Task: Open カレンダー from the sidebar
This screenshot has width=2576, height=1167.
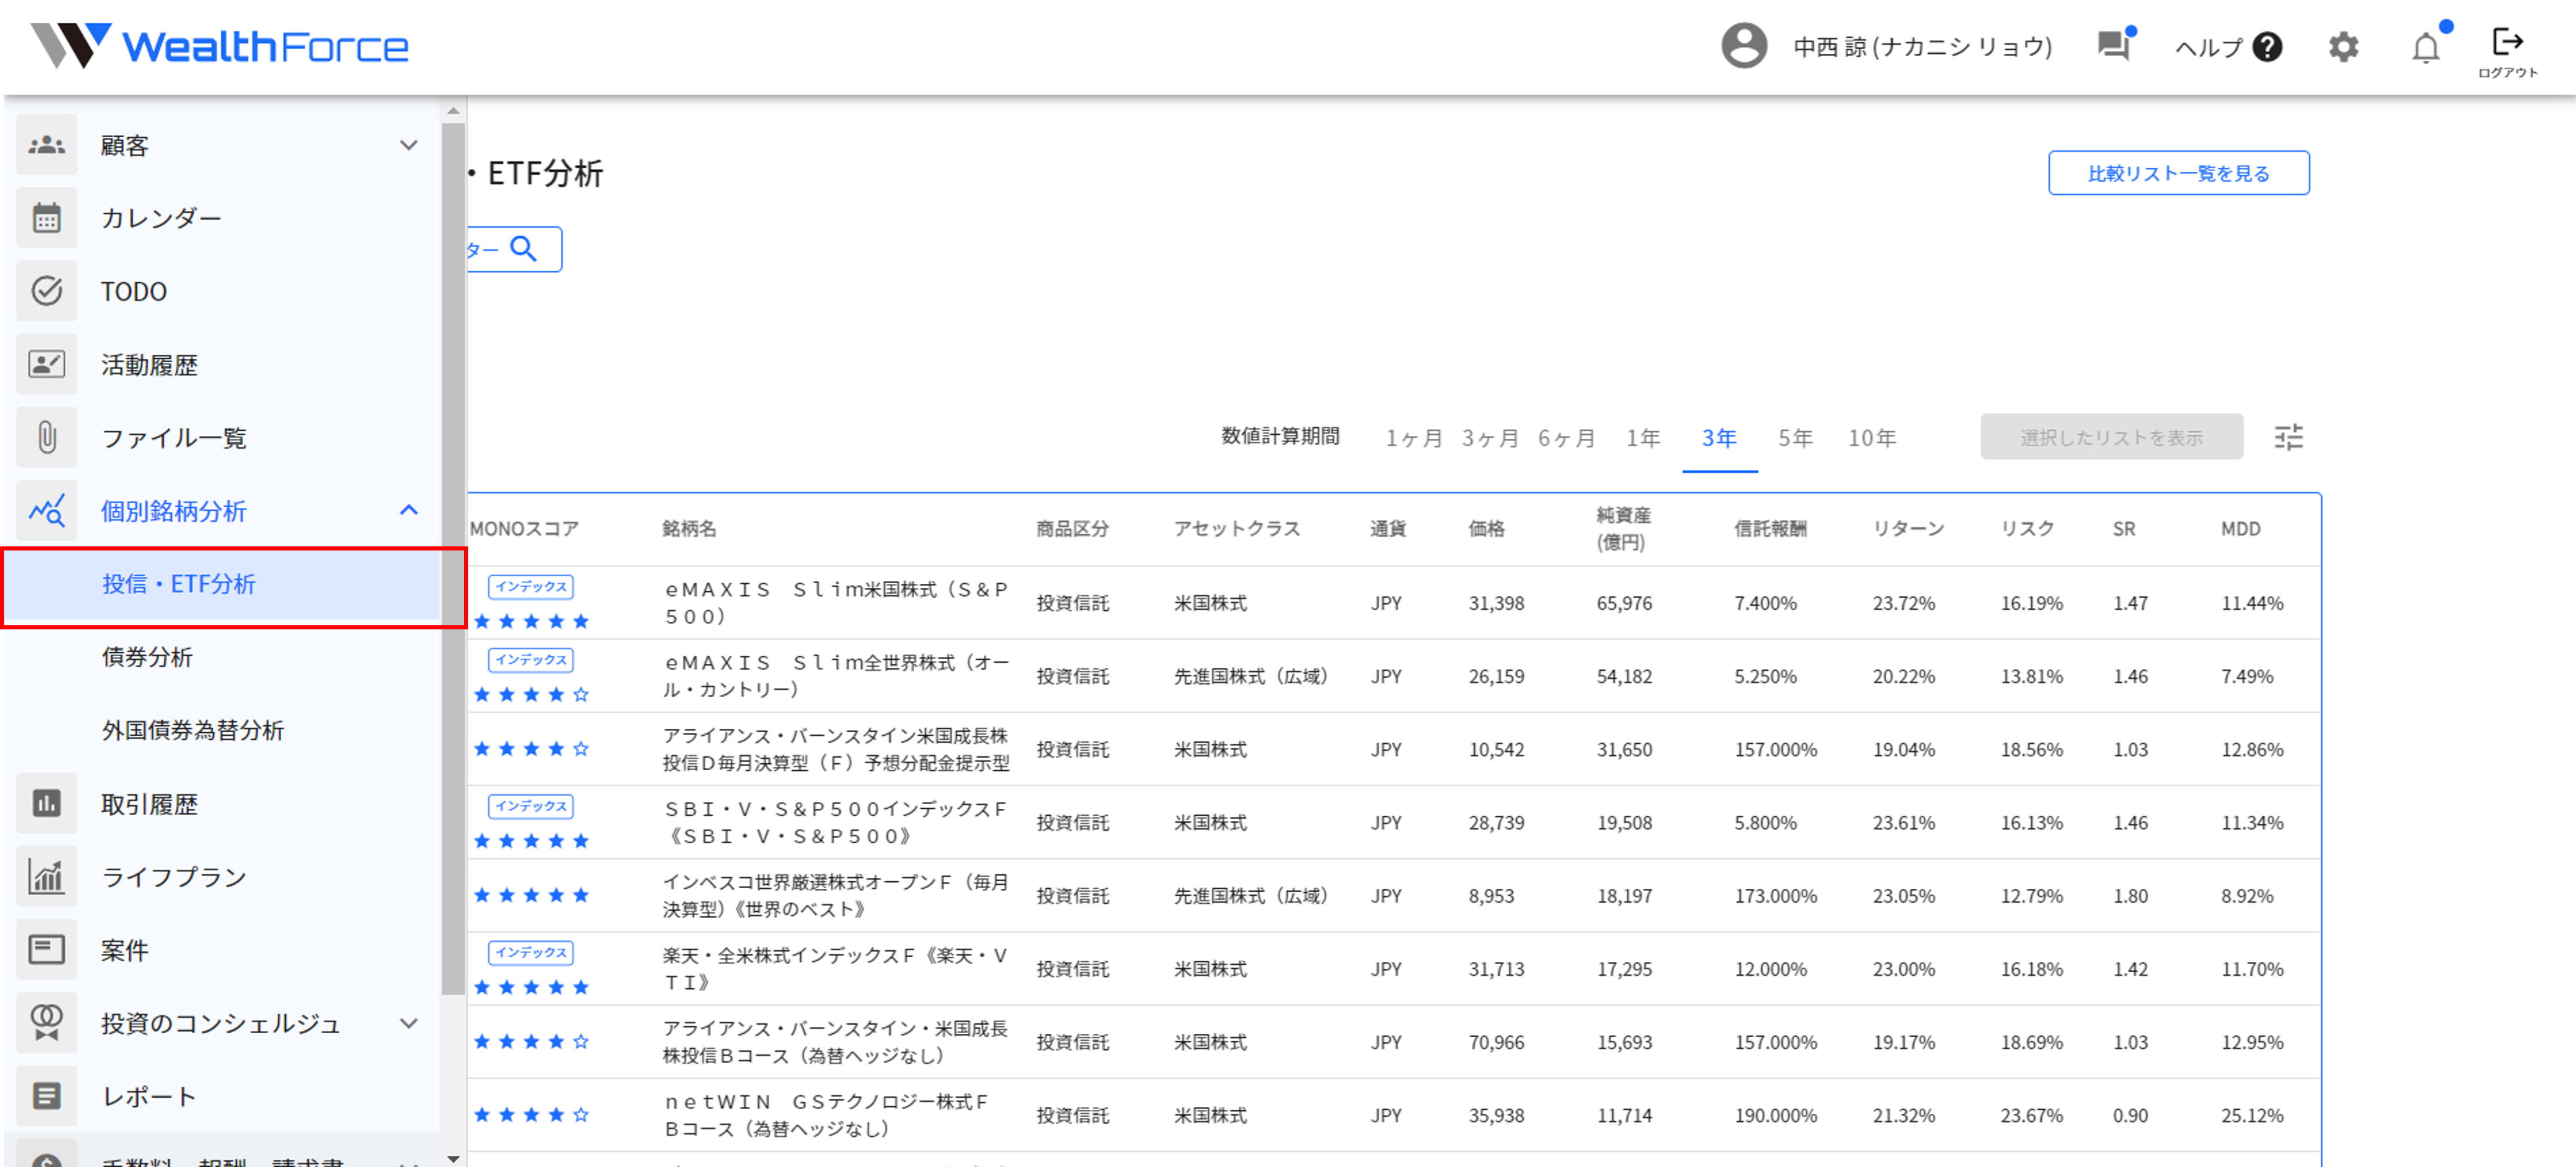Action: click(x=160, y=218)
